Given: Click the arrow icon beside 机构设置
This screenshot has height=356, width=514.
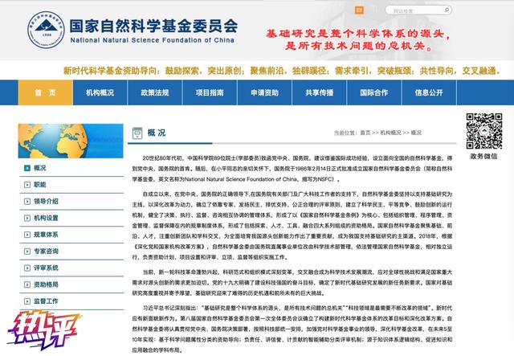Looking at the screenshot, I should click(x=27, y=217).
